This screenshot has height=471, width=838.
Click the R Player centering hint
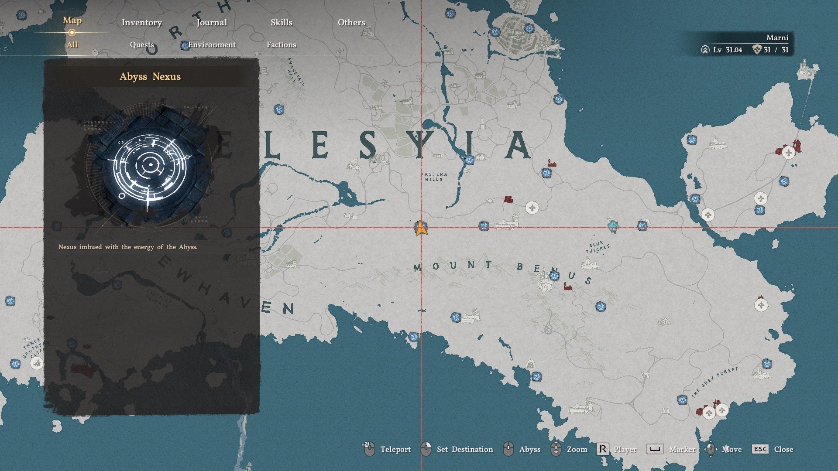[617, 449]
